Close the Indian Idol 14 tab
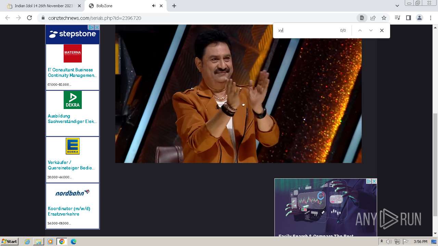438x246 pixels. [79, 6]
